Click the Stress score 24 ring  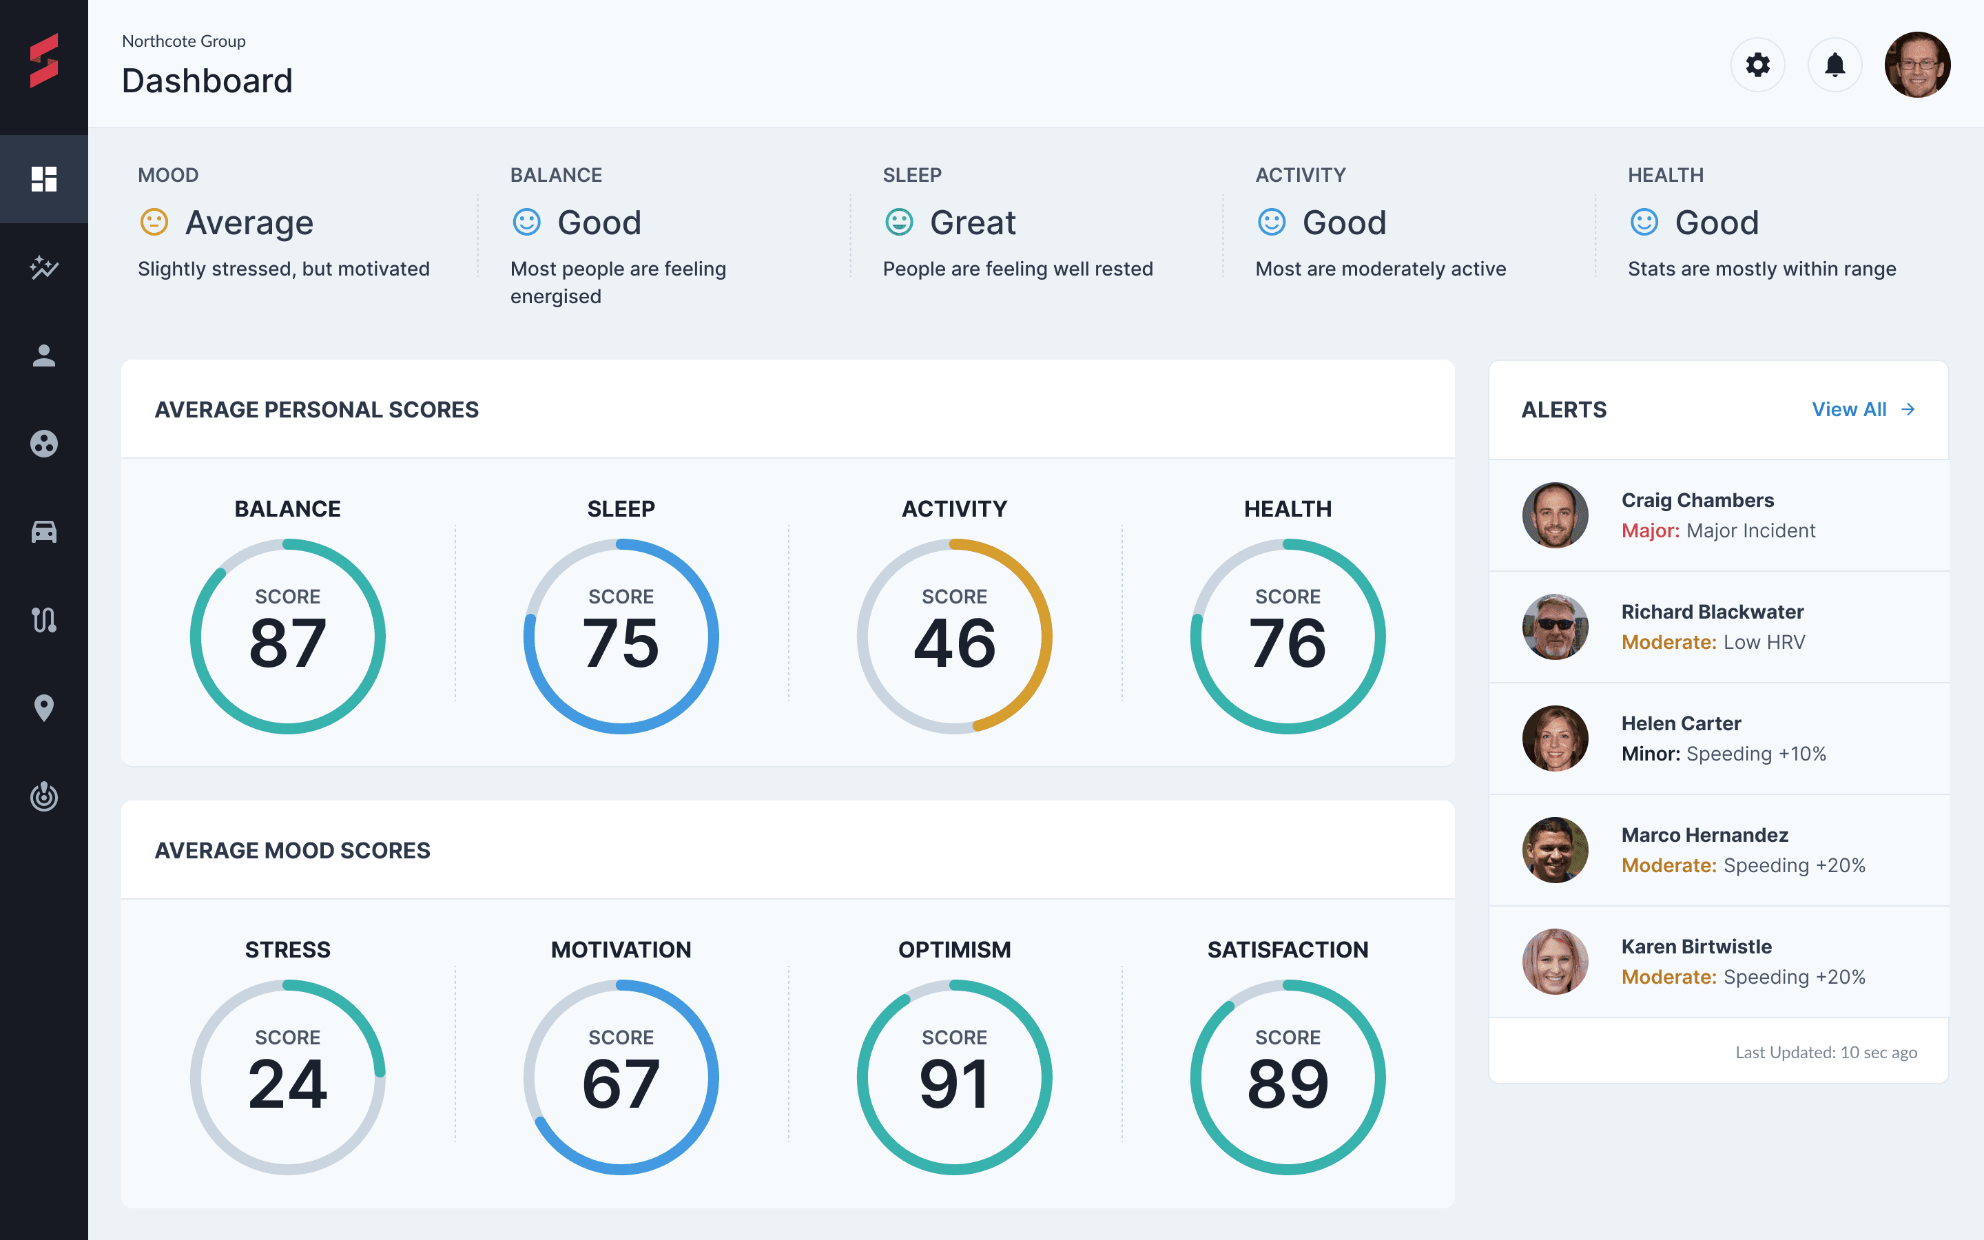288,1077
